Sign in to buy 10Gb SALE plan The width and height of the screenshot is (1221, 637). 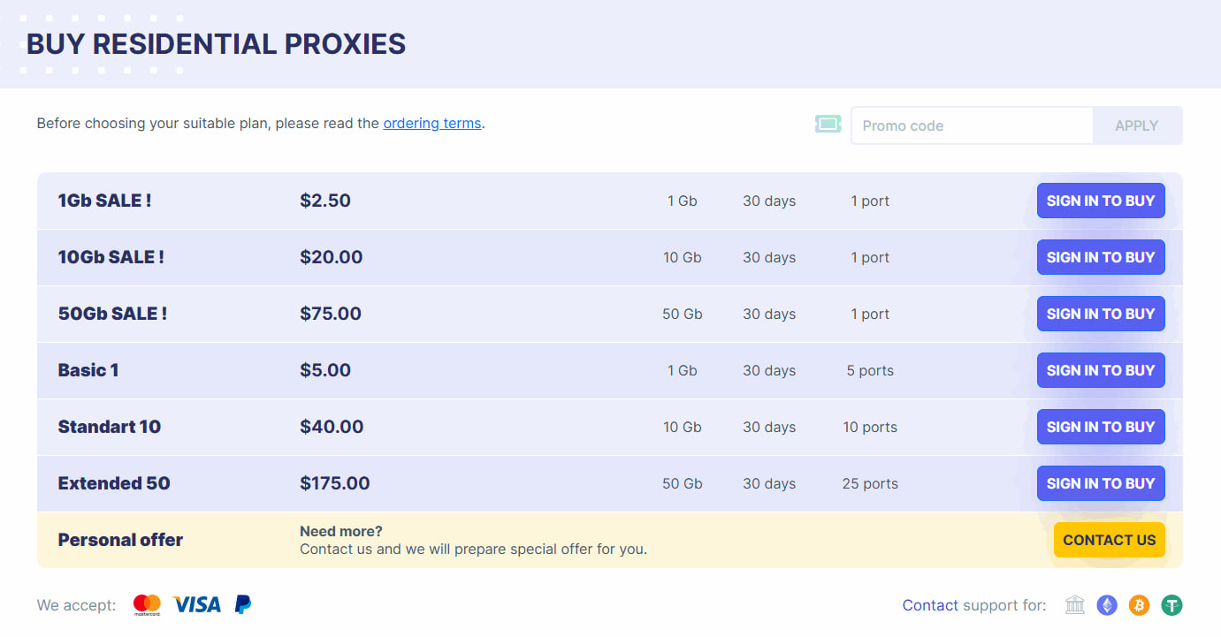coord(1100,257)
